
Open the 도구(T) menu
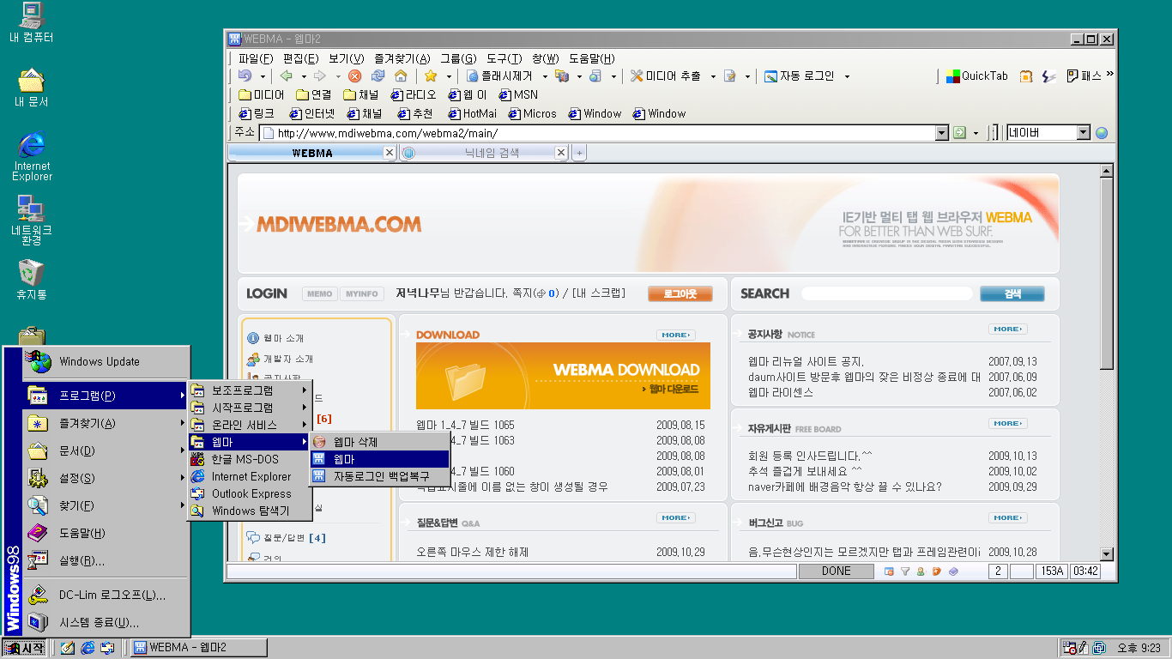(504, 58)
